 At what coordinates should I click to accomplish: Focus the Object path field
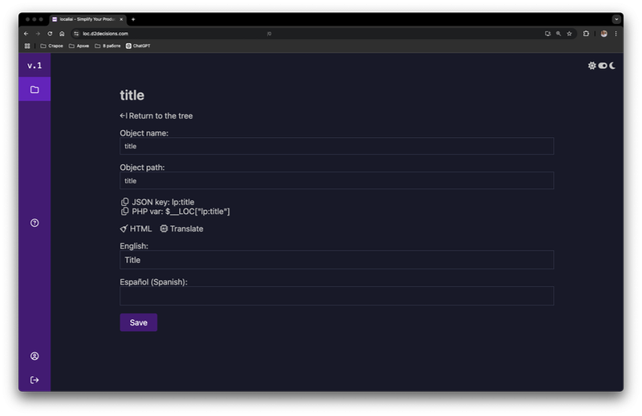pyautogui.click(x=336, y=180)
